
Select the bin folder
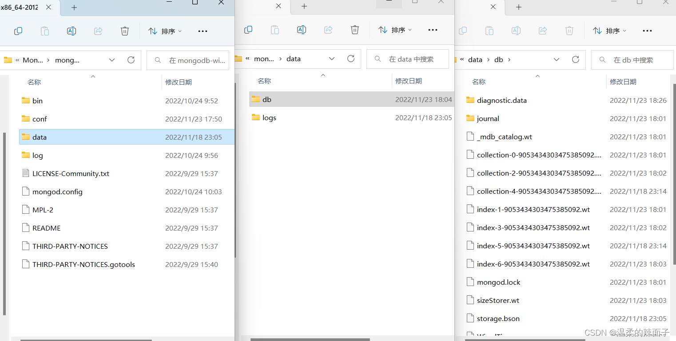point(127,101)
